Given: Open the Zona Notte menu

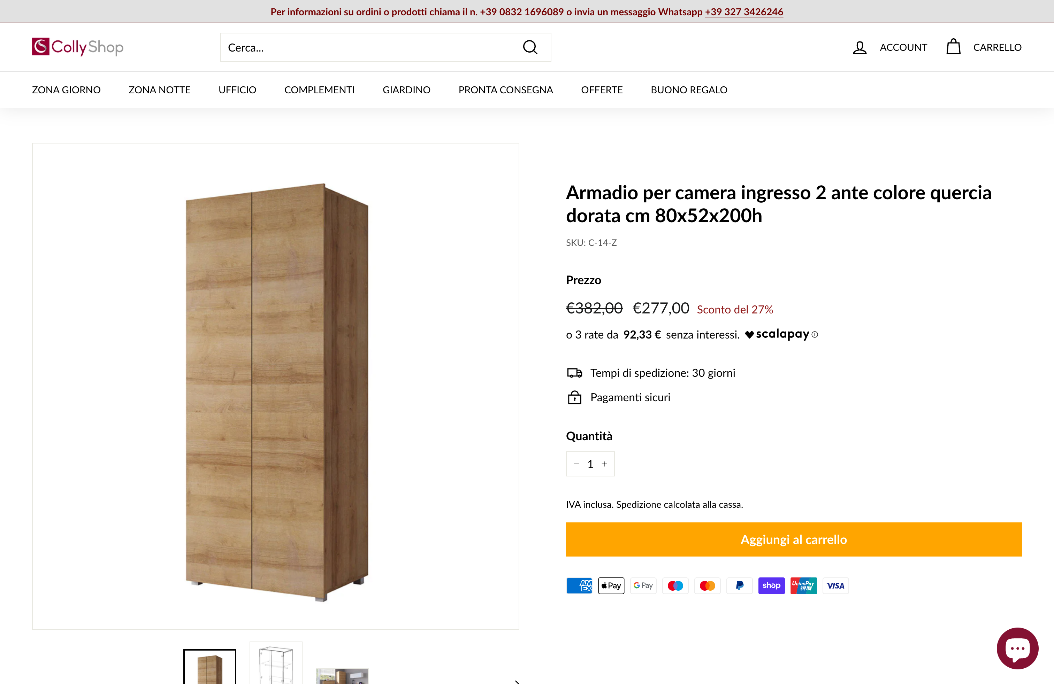Looking at the screenshot, I should pyautogui.click(x=159, y=90).
